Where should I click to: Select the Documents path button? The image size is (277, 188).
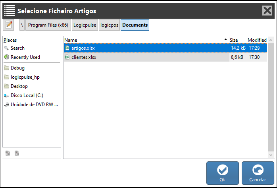[135, 25]
